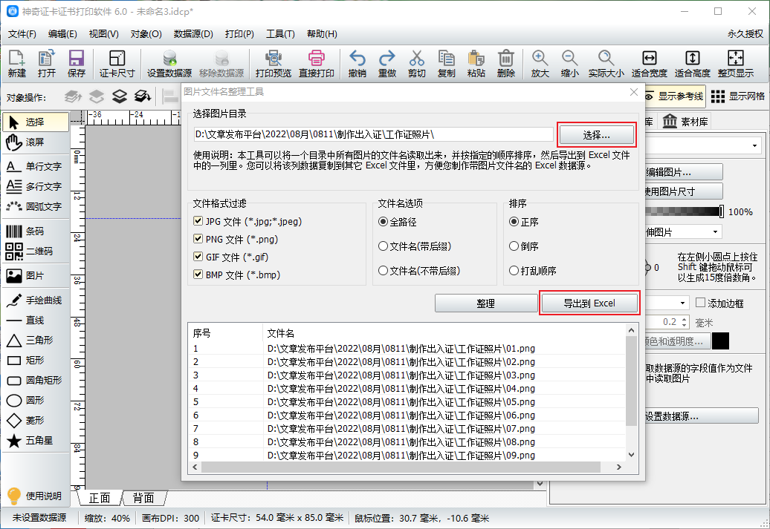Select the 手绘曲线 freehand tool
The width and height of the screenshot is (770, 529).
[x=36, y=300]
